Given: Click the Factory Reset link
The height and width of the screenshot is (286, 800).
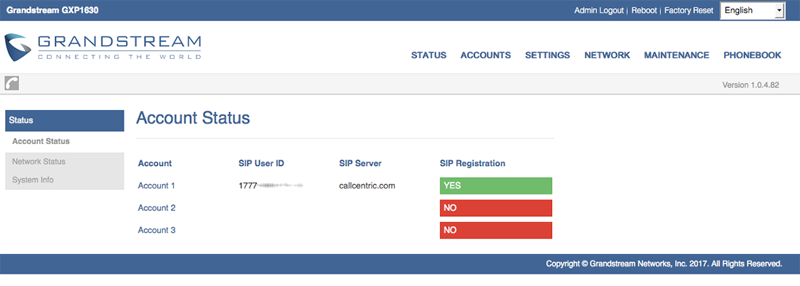Looking at the screenshot, I should [x=689, y=10].
